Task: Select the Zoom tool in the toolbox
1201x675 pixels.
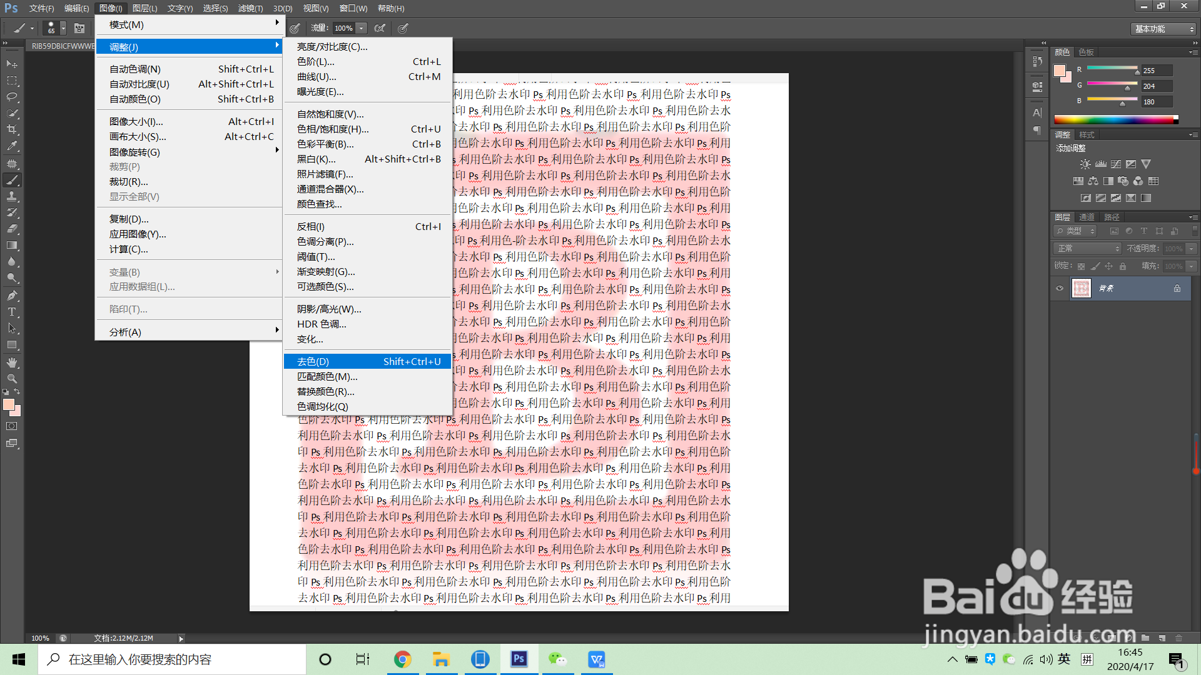Action: click(x=12, y=379)
